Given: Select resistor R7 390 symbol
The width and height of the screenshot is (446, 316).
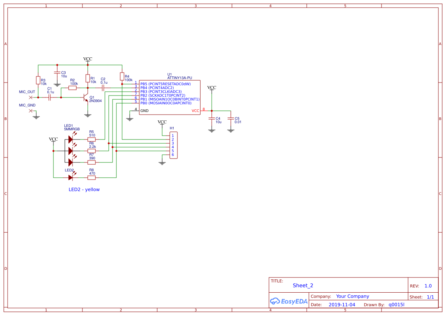Looking at the screenshot, I should [92, 162].
